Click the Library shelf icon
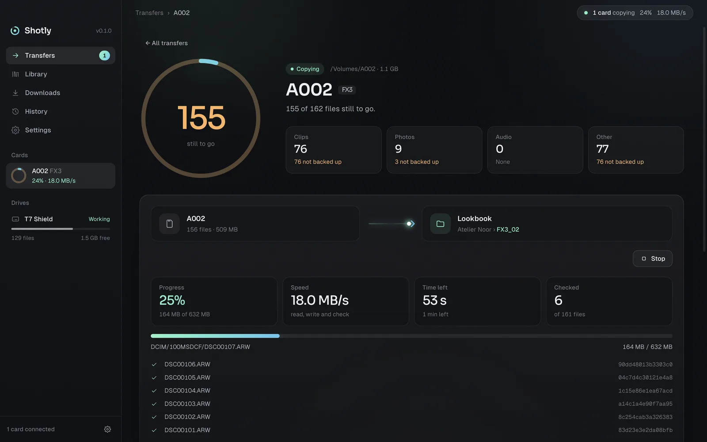The image size is (707, 442). coord(15,74)
